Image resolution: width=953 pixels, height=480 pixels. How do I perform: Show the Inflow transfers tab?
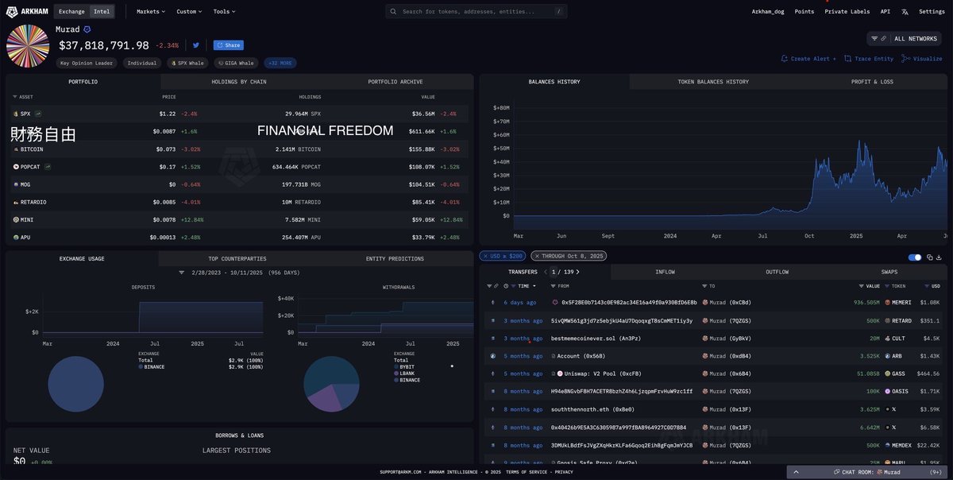[665, 272]
